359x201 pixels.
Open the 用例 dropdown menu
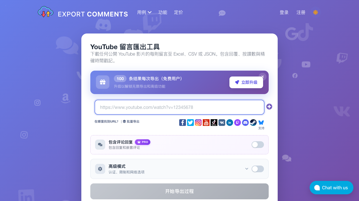click(144, 12)
